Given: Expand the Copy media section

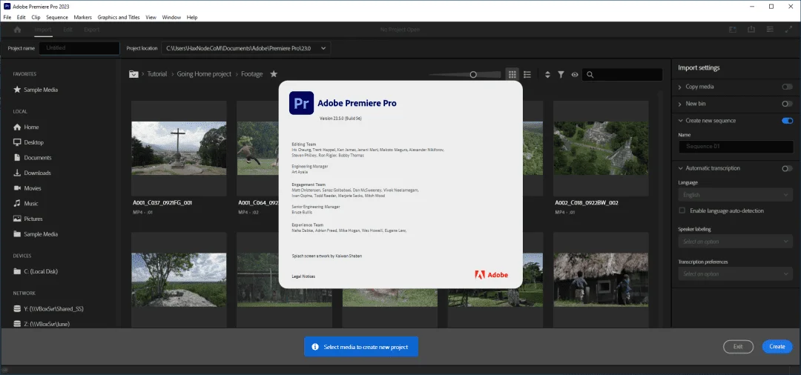Looking at the screenshot, I should [x=680, y=87].
